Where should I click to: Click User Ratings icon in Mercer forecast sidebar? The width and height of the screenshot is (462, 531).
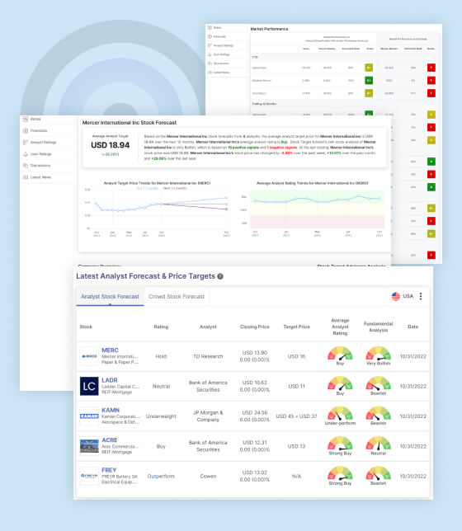26,154
